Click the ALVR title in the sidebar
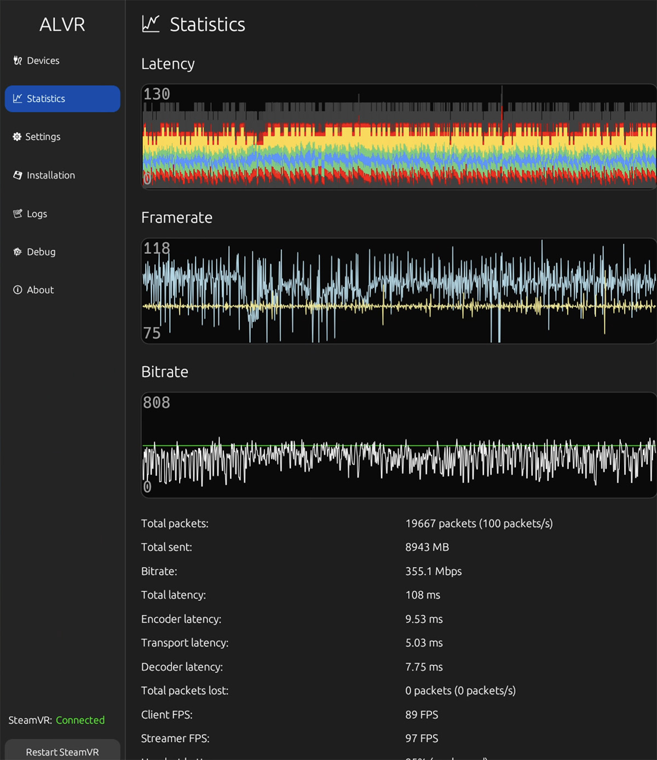 (x=62, y=25)
